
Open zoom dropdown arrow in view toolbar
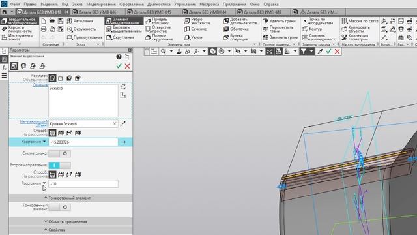[171, 52]
